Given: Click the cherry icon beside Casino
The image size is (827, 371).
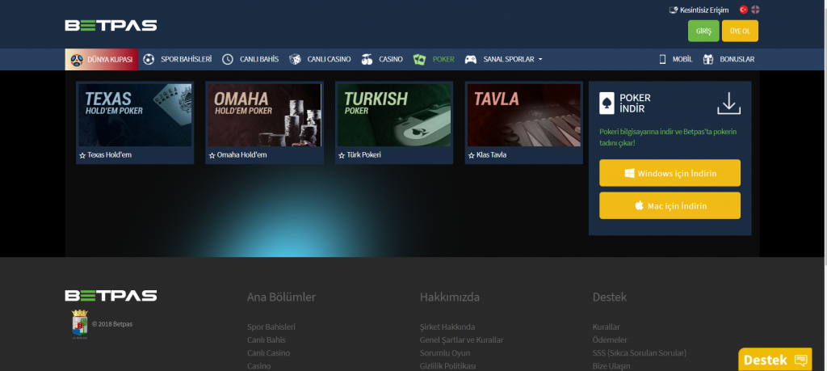Looking at the screenshot, I should (367, 59).
